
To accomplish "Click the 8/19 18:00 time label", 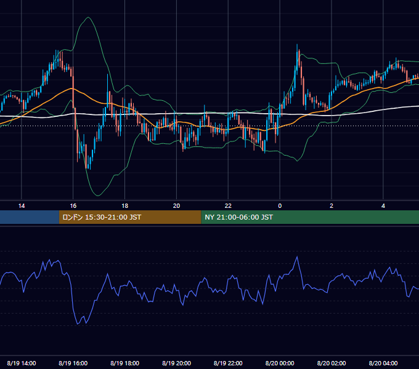I will (x=125, y=363).
